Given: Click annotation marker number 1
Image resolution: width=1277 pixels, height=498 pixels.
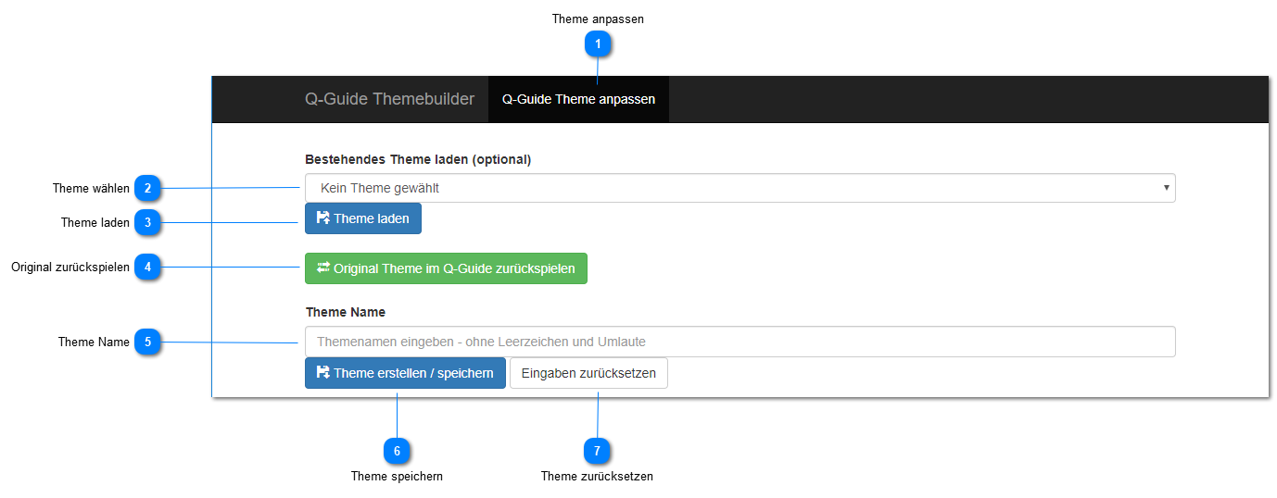Looking at the screenshot, I should coord(598,44).
